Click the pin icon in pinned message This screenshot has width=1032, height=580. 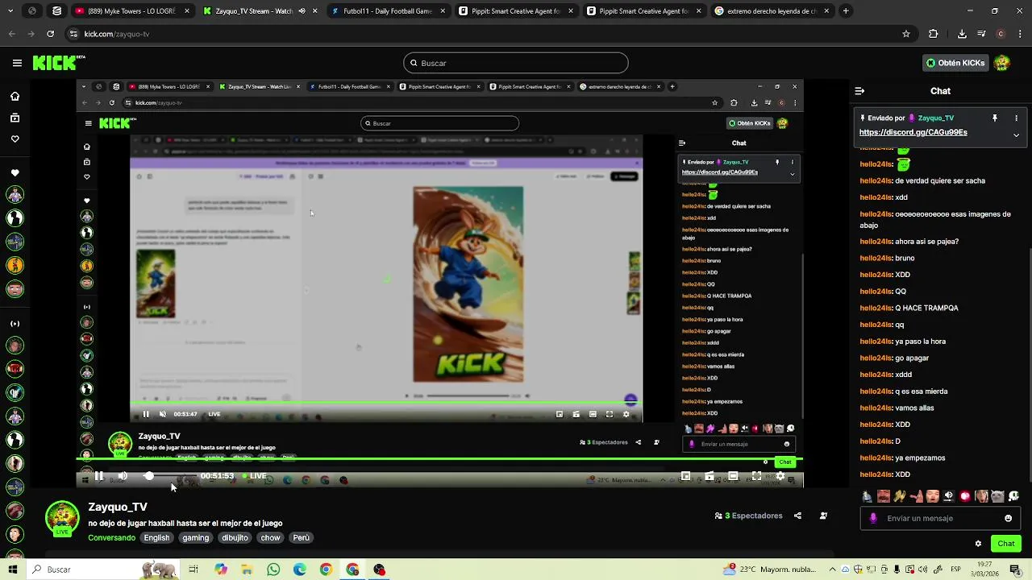click(995, 118)
